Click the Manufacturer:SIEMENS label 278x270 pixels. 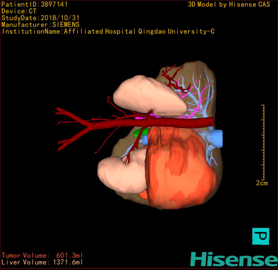40,25
